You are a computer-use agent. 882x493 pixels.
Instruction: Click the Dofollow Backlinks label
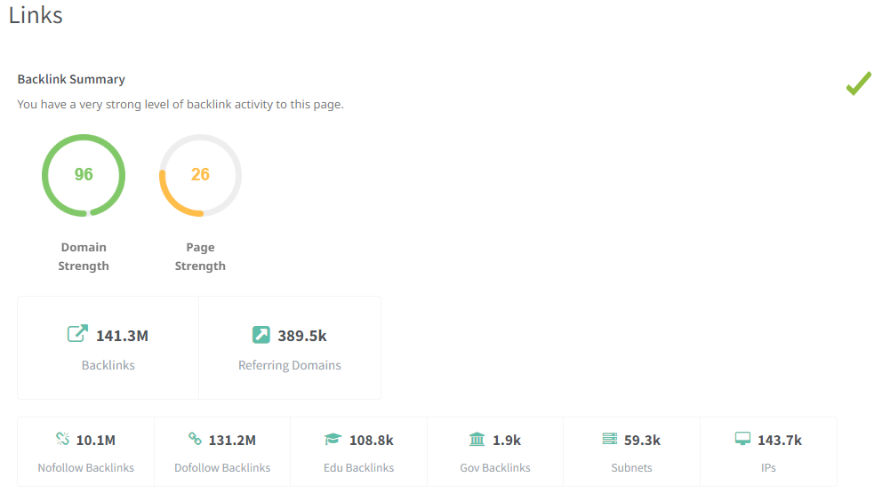point(222,467)
